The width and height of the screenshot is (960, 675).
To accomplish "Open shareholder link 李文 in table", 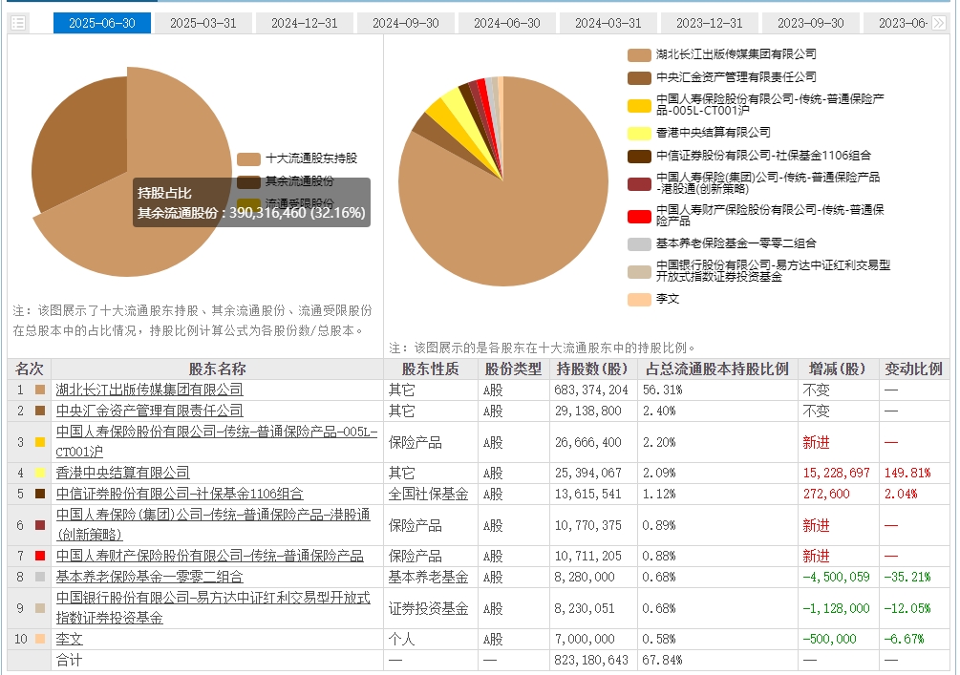I will 69,640.
